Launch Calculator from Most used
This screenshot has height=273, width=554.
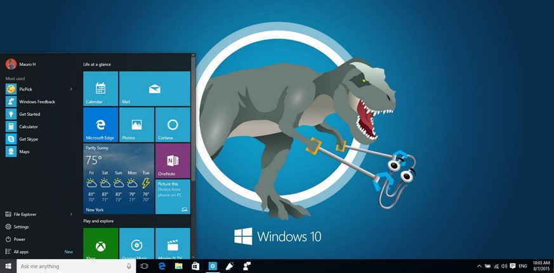click(x=39, y=127)
